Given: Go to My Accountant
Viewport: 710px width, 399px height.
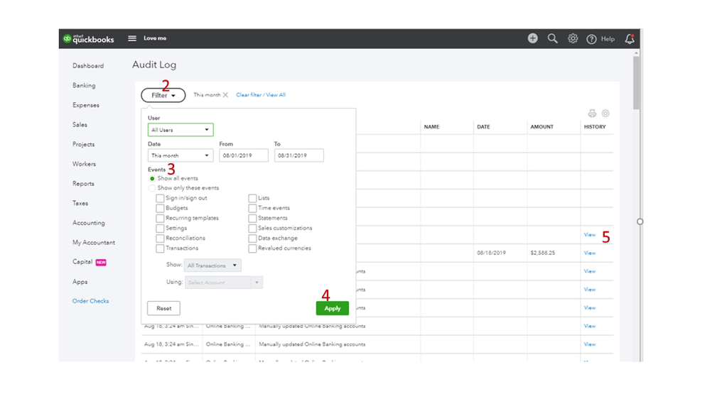Looking at the screenshot, I should click(94, 243).
